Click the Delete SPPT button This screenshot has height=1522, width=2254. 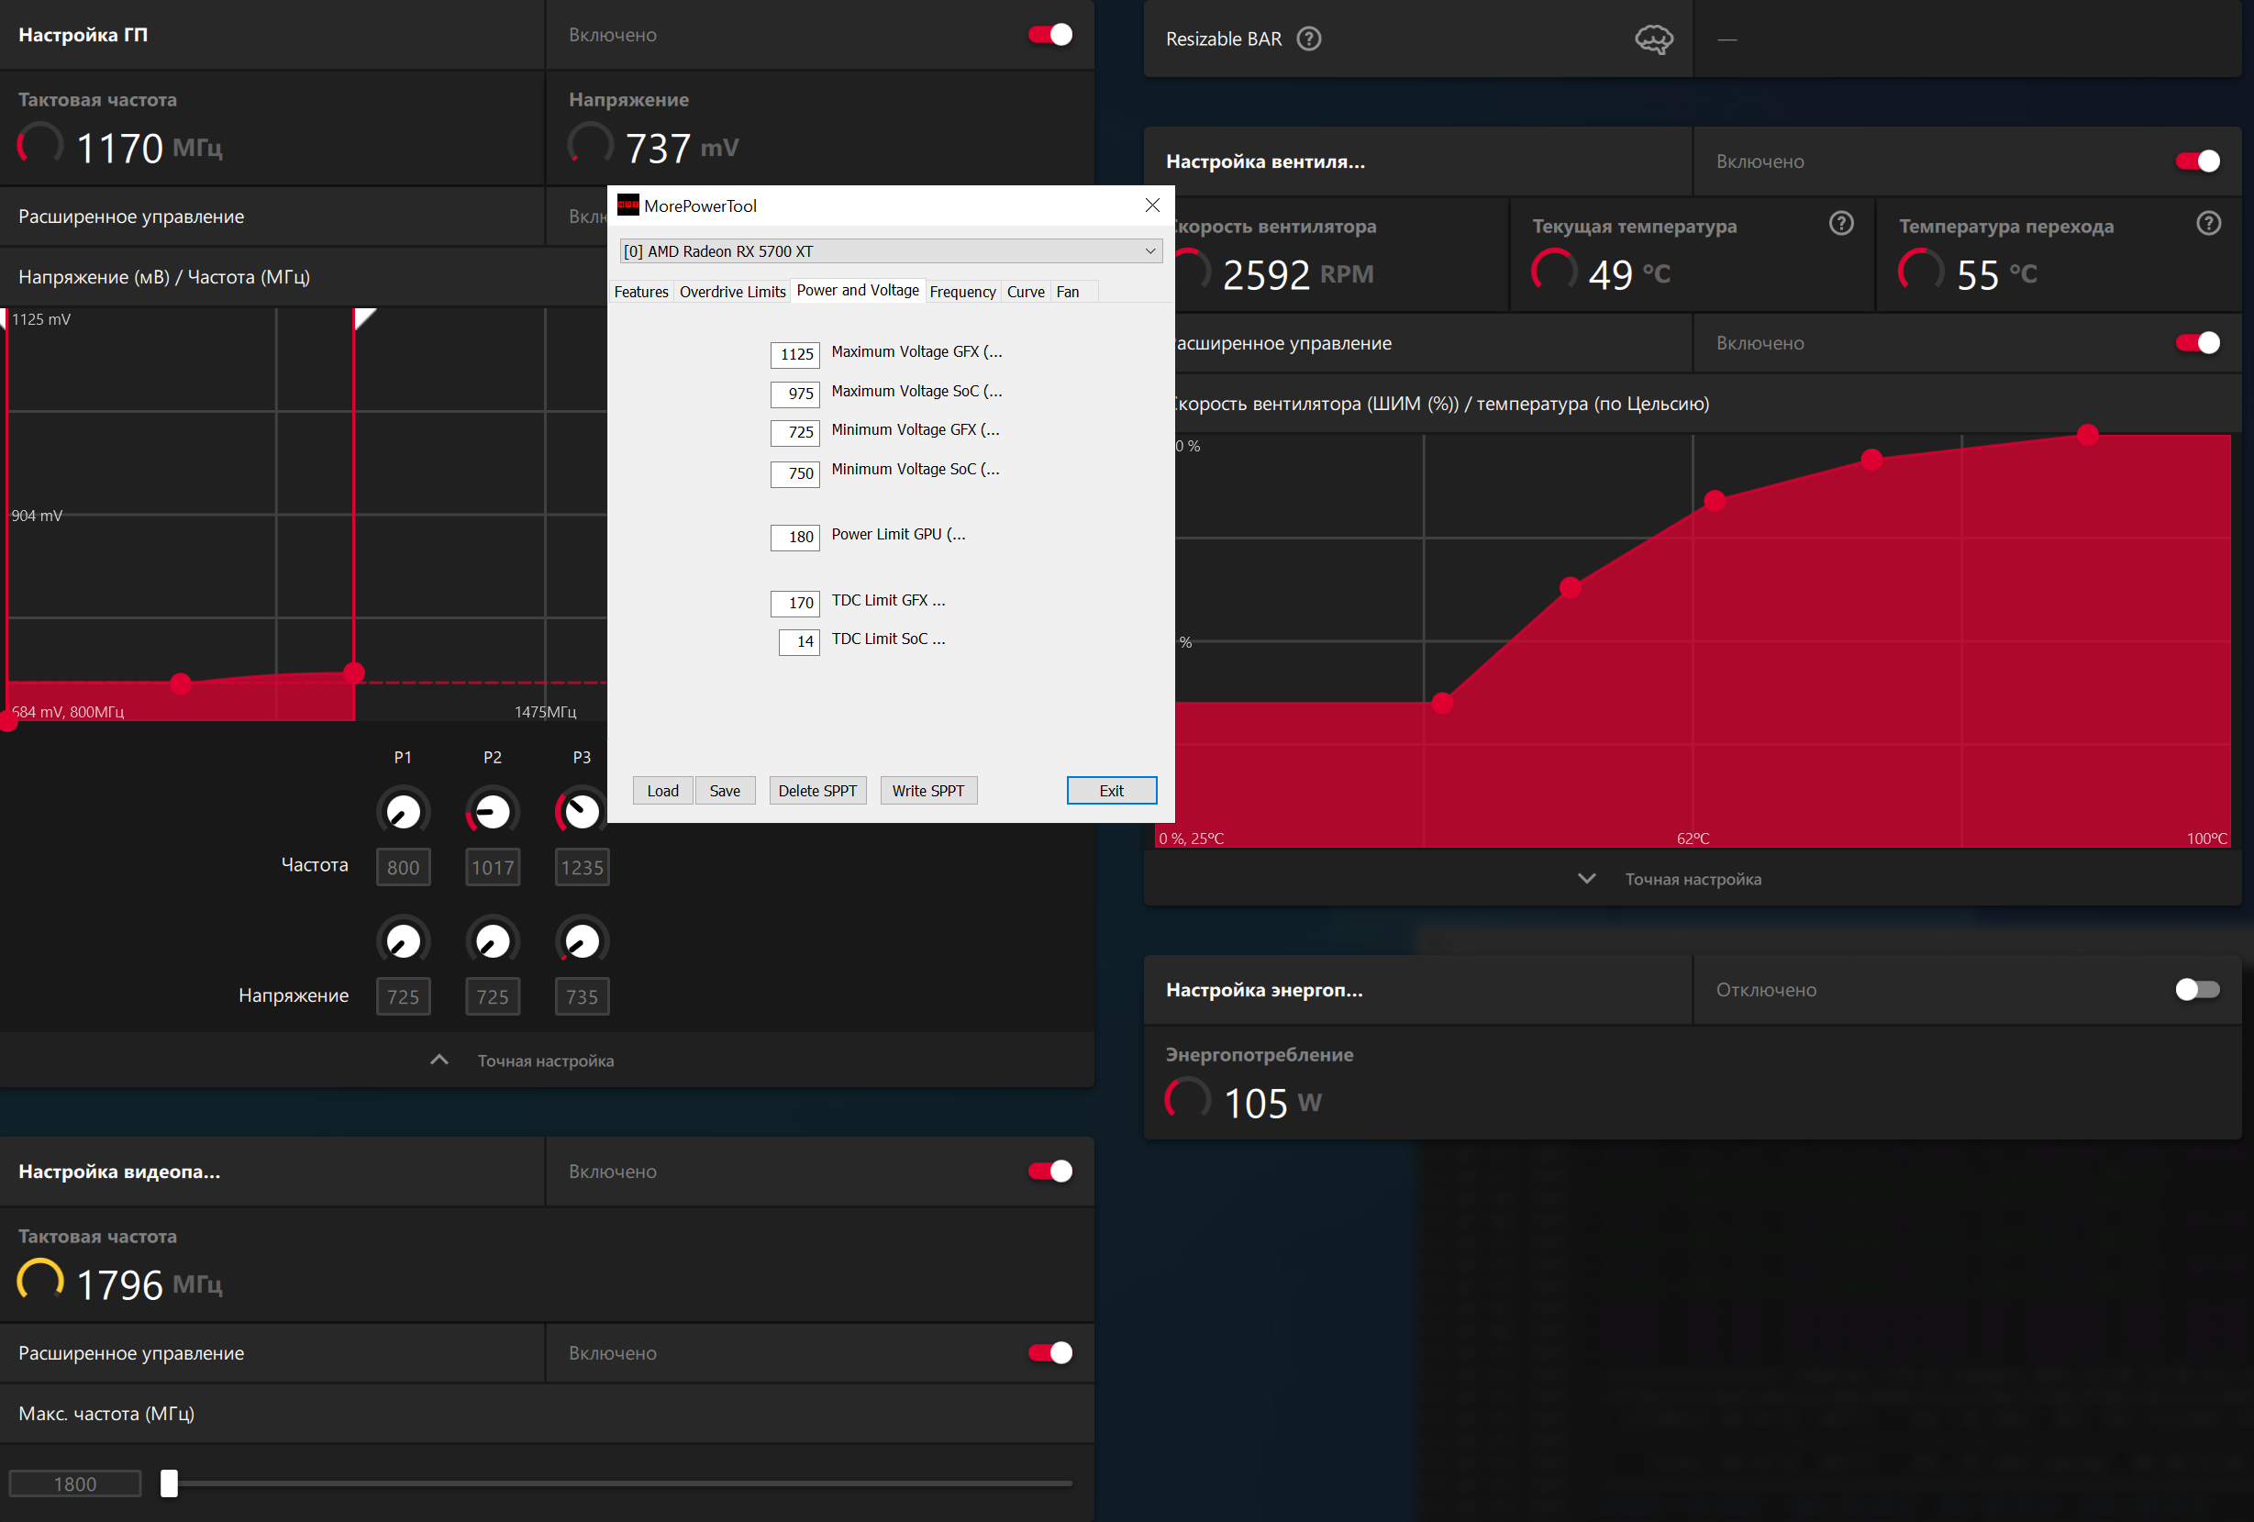[816, 791]
